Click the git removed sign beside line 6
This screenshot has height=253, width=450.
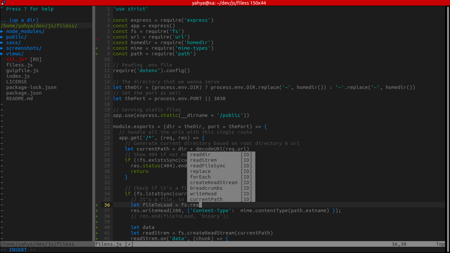[x=97, y=40]
